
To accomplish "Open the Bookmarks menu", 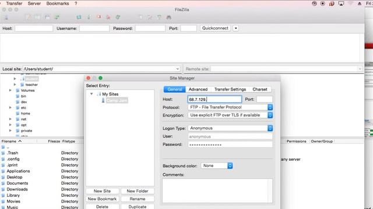I will coord(58,3).
